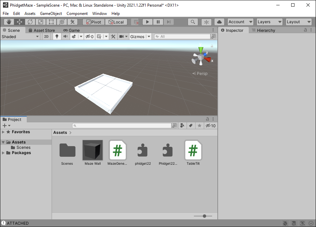The width and height of the screenshot is (316, 227).
Task: Open the Shaded draw mode dropdown
Action: point(20,36)
